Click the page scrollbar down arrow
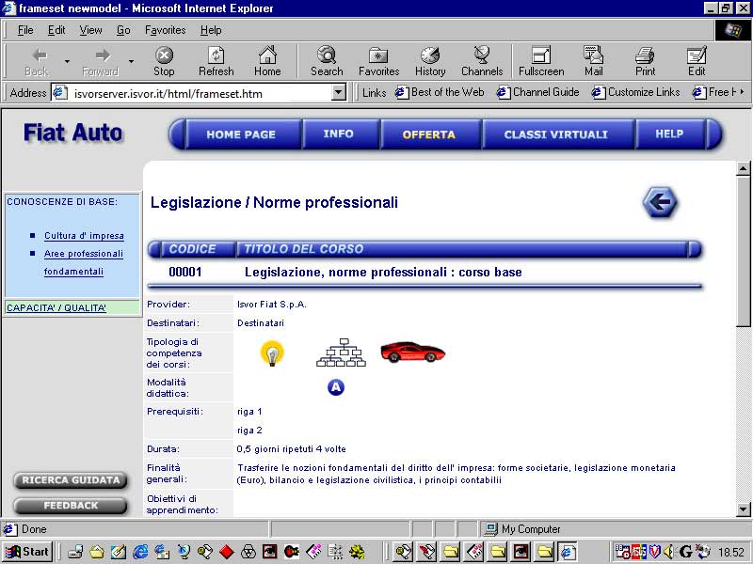 point(743,509)
